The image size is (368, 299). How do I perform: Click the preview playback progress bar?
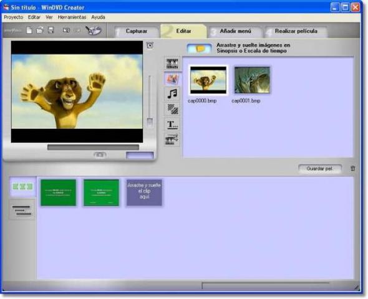pos(93,147)
